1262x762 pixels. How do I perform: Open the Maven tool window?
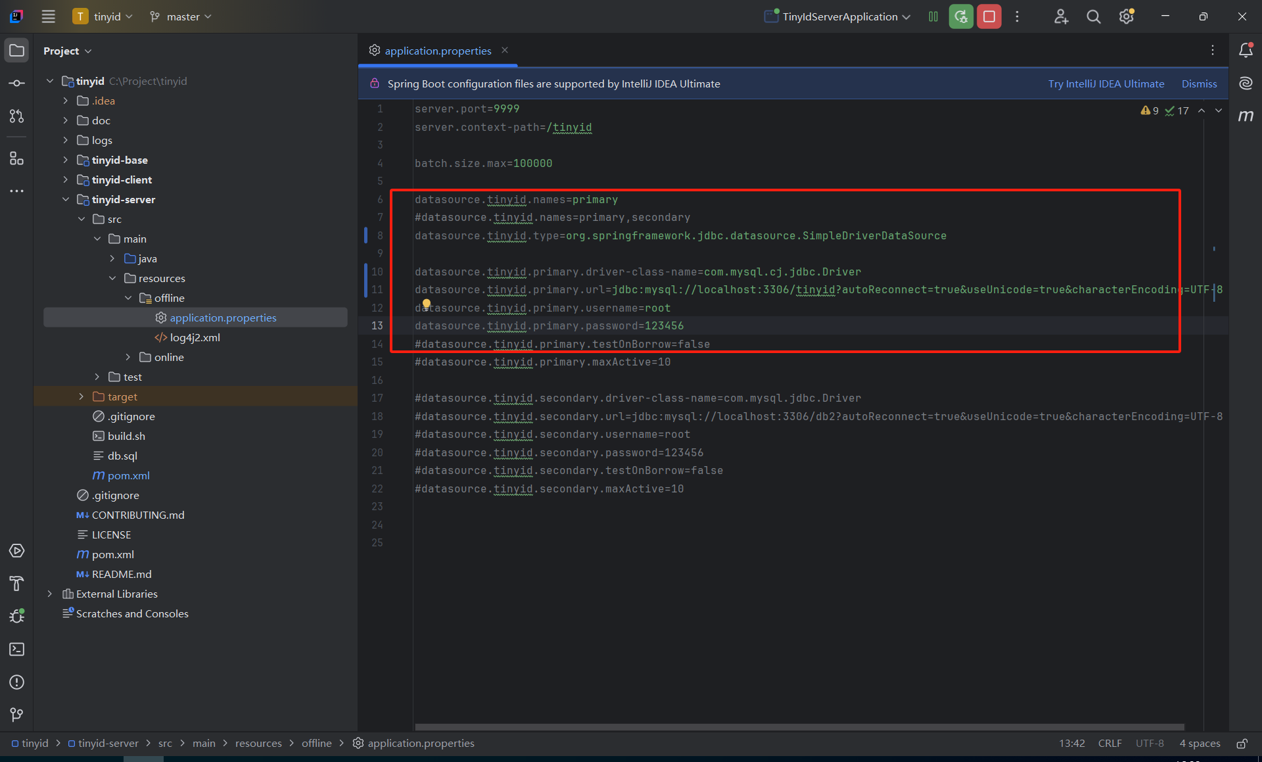tap(1246, 116)
